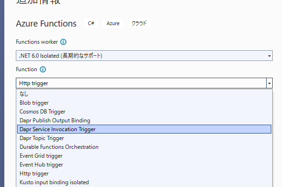Viewport: 282px width, 187px height.
Task: Click the Functions worker info icon
Action: [63, 41]
